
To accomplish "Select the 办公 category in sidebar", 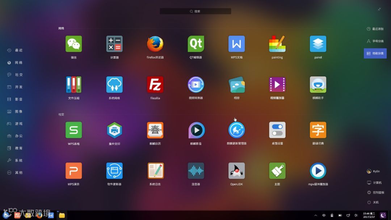I will click(15, 136).
